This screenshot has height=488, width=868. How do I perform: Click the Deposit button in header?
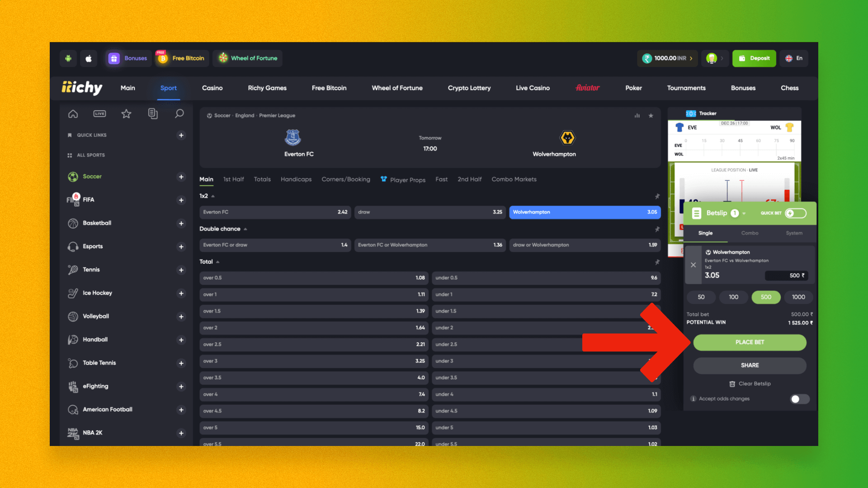tap(755, 58)
